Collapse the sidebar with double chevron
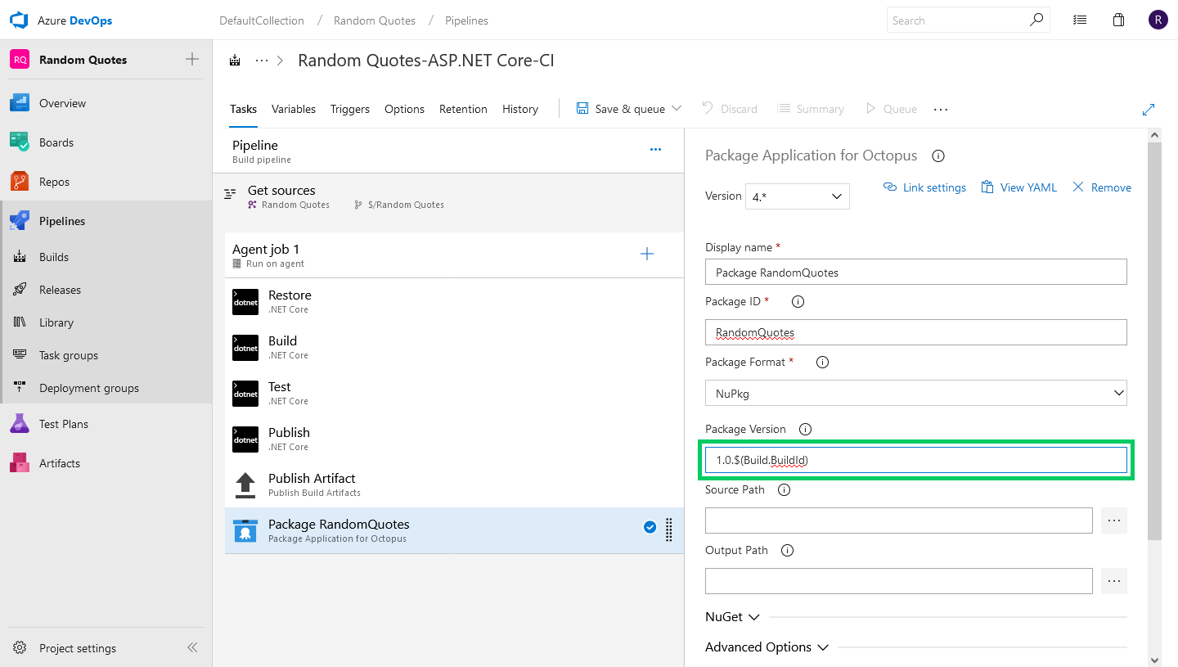1178x667 pixels. pos(192,647)
